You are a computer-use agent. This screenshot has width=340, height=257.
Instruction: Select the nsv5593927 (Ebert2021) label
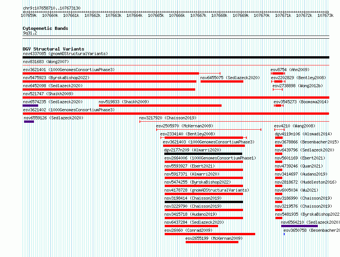189,166
